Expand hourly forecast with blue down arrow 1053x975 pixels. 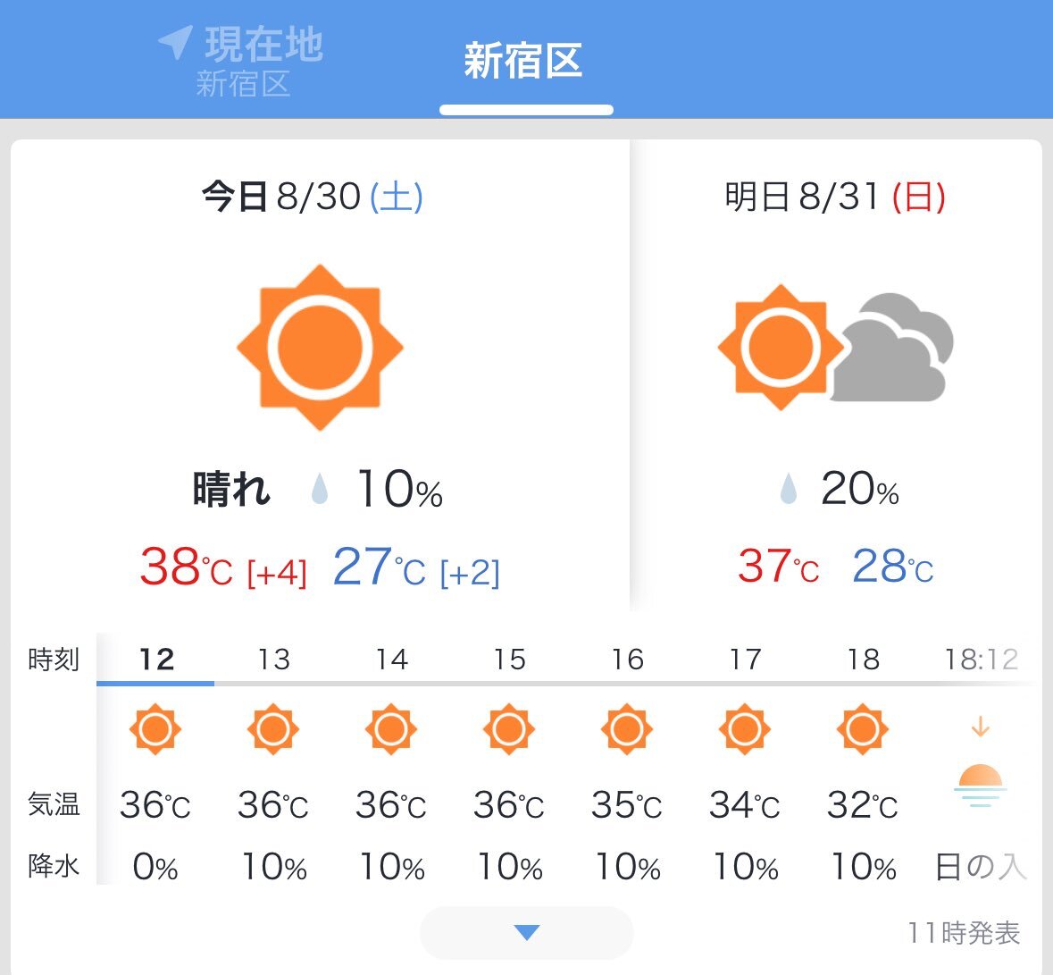527,933
